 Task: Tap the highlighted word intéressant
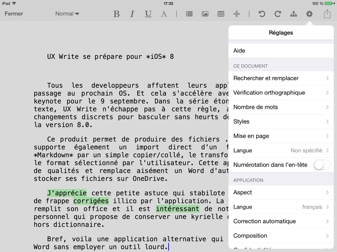pyautogui.click(x=177, y=209)
